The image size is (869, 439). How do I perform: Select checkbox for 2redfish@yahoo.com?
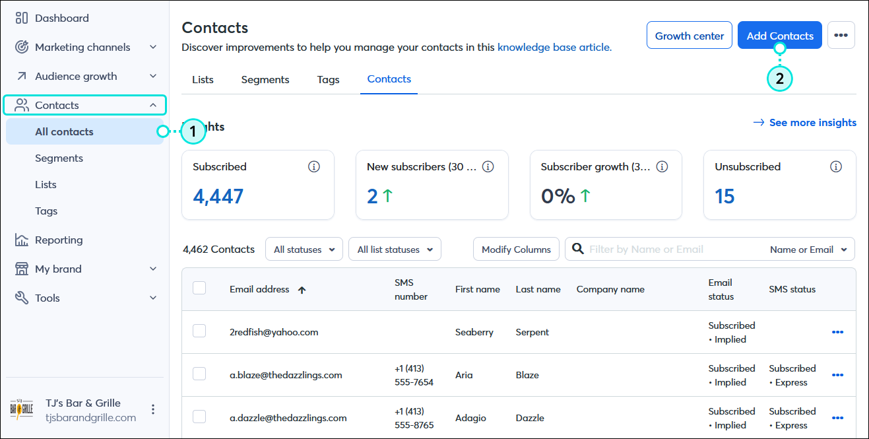[x=199, y=331]
